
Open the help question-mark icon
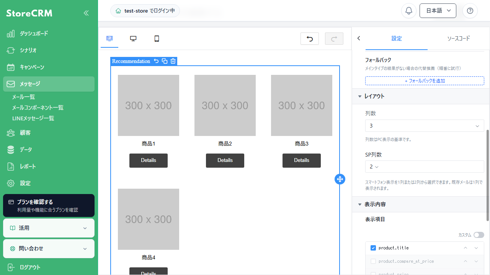pyautogui.click(x=470, y=11)
